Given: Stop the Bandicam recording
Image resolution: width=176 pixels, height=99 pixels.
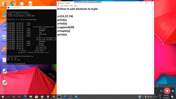Looking at the screenshot, I should coord(167,91).
